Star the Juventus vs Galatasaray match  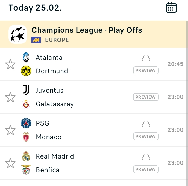click(x=10, y=97)
